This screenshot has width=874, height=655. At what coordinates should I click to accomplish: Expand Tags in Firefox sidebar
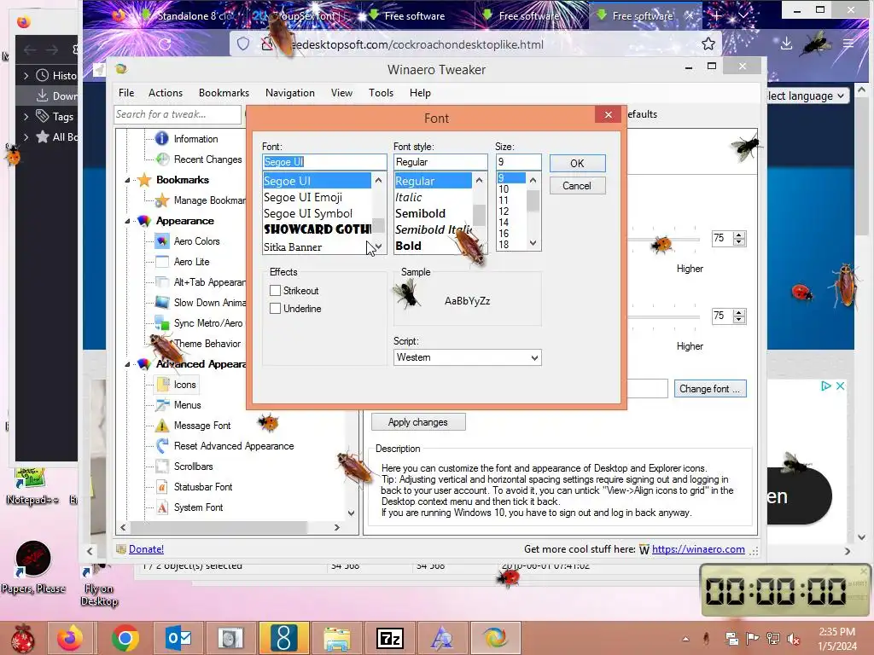[x=26, y=116]
